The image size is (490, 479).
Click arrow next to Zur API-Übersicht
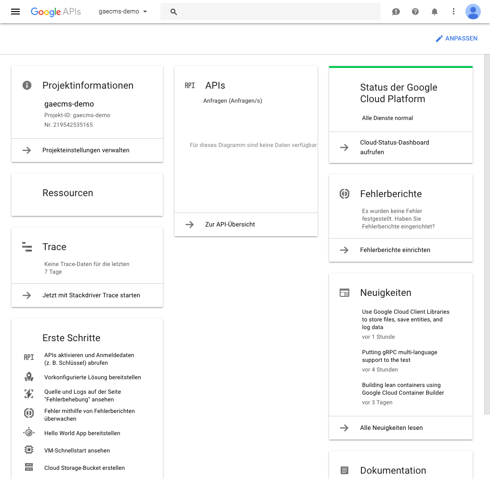click(x=190, y=225)
